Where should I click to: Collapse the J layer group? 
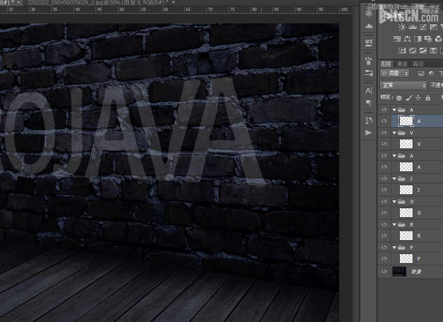(395, 178)
